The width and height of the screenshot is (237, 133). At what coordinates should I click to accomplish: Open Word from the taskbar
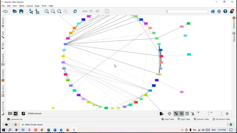click(x=55, y=130)
